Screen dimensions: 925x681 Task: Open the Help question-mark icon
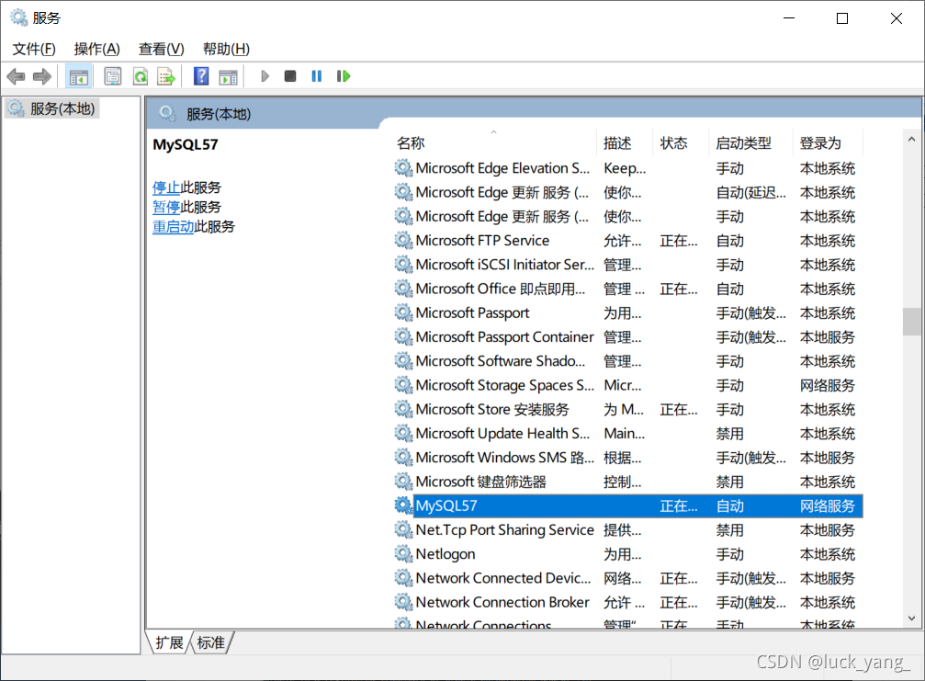pyautogui.click(x=201, y=76)
